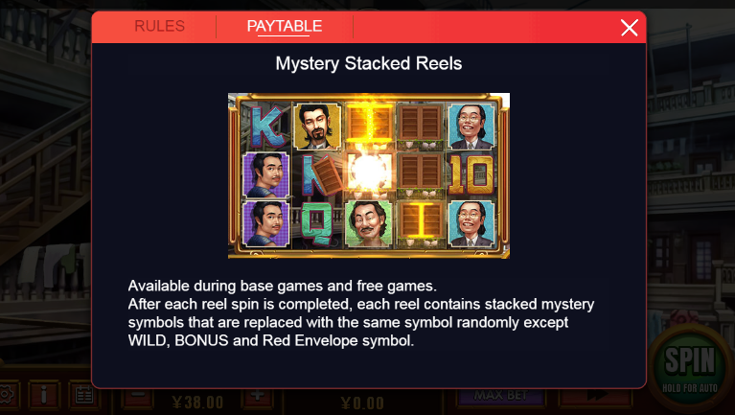Click the Mystery Stacked Reels heading
735x415 pixels.
tap(368, 64)
